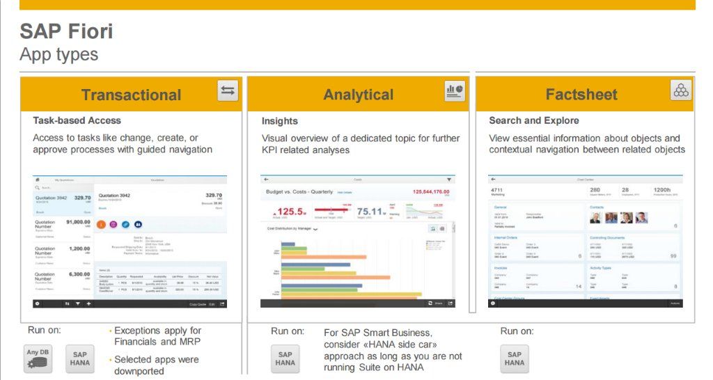Click the analytical chart vertical scrollbar
Image resolution: width=713 pixels, height=380 pixels.
[x=453, y=261]
